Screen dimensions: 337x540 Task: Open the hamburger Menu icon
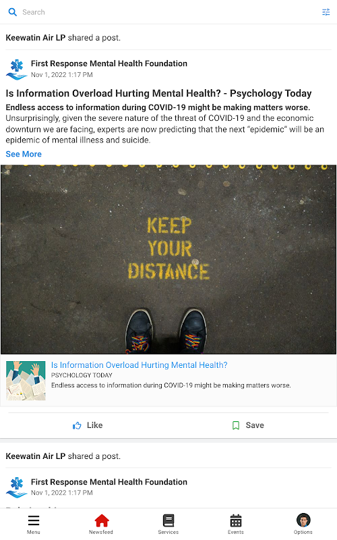[x=34, y=520]
